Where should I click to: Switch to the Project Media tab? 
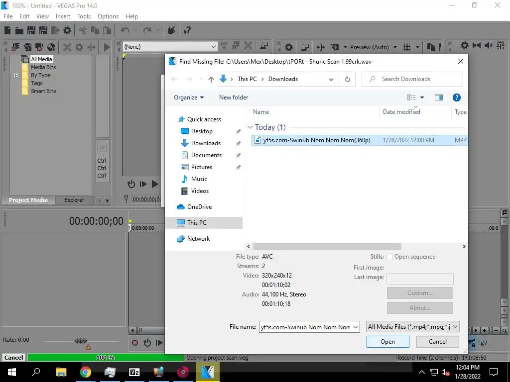(28, 200)
